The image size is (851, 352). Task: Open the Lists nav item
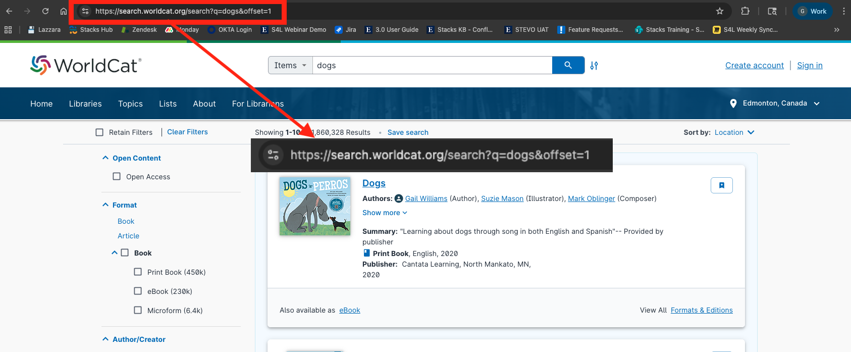[168, 104]
